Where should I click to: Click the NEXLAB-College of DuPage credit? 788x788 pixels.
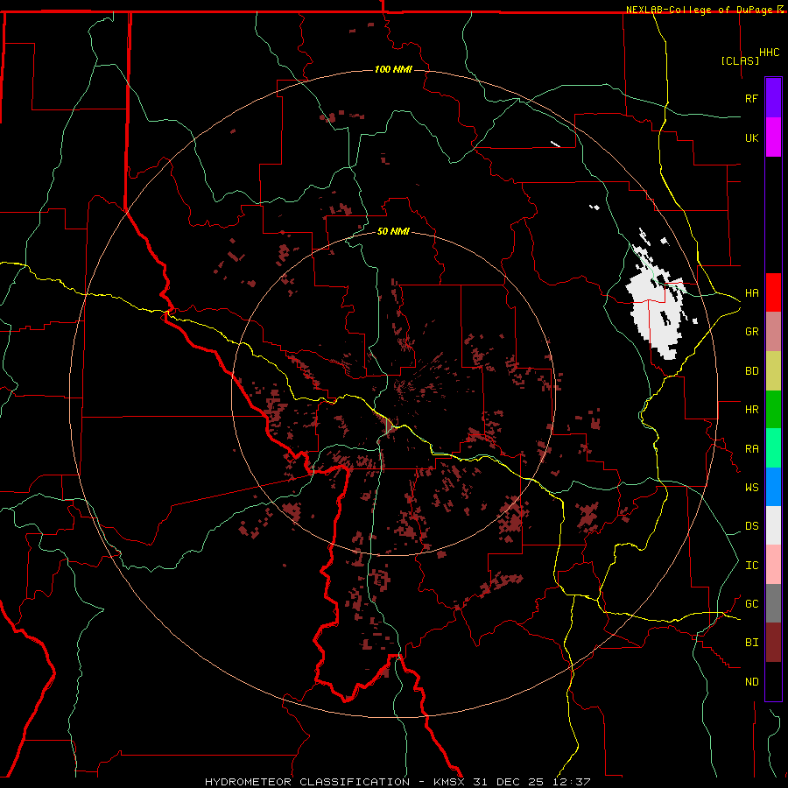[699, 10]
